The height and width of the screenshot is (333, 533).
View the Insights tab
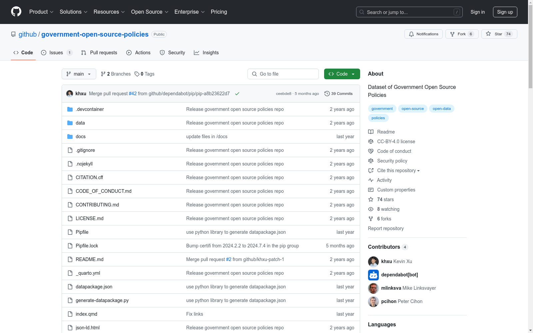(x=207, y=53)
